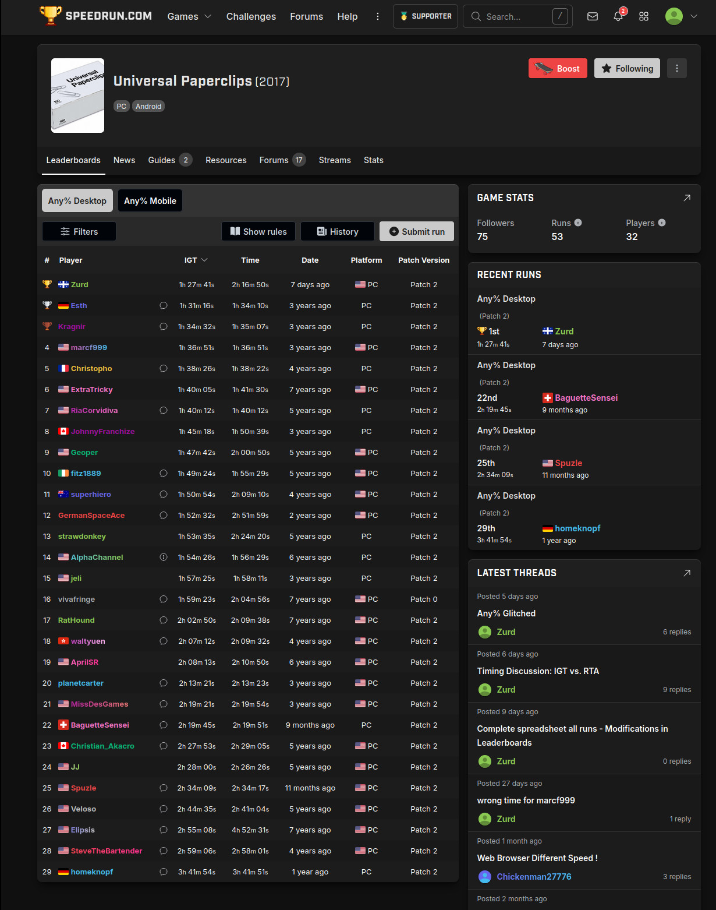Open the Stats tab
Viewport: 716px width, 910px height.
click(x=373, y=160)
